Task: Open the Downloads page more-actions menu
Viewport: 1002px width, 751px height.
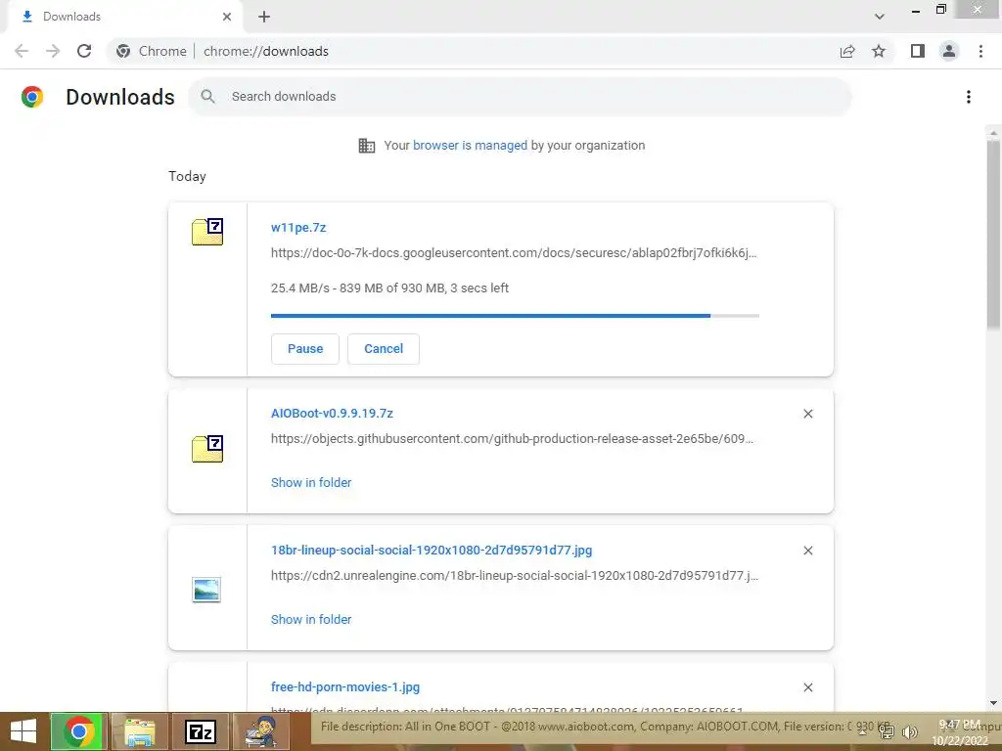Action: pos(969,97)
